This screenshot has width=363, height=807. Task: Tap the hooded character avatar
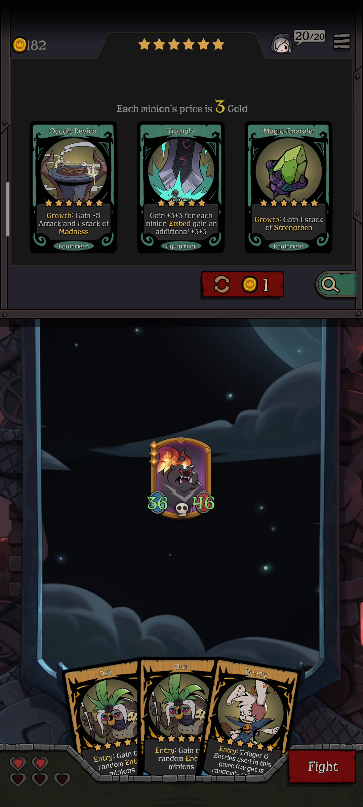(282, 44)
